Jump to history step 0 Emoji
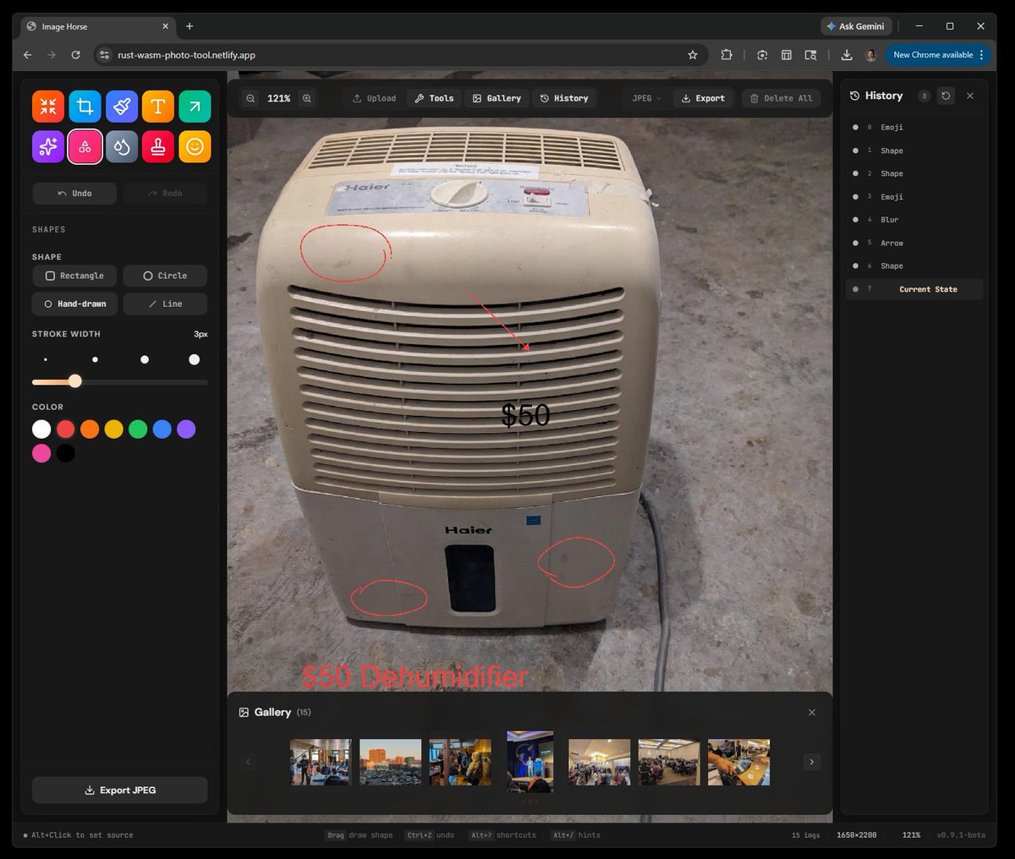 pos(914,128)
